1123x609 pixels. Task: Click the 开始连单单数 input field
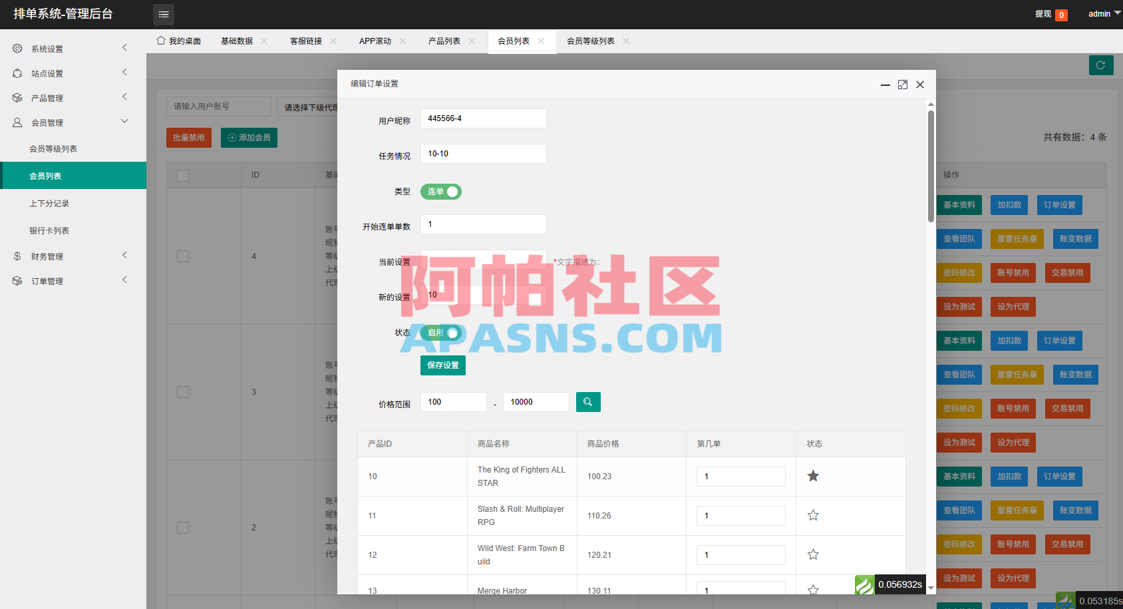coord(484,224)
